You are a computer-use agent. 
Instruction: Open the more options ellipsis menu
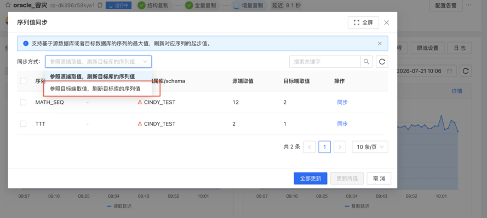click(x=469, y=5)
